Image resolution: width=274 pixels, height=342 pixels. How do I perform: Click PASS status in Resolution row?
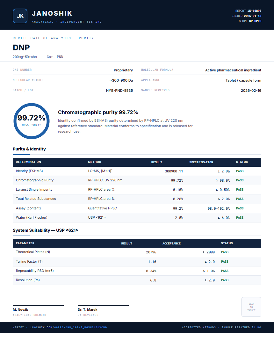[x=225, y=280]
